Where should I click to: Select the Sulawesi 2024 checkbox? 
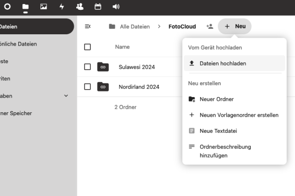pyautogui.click(x=88, y=67)
